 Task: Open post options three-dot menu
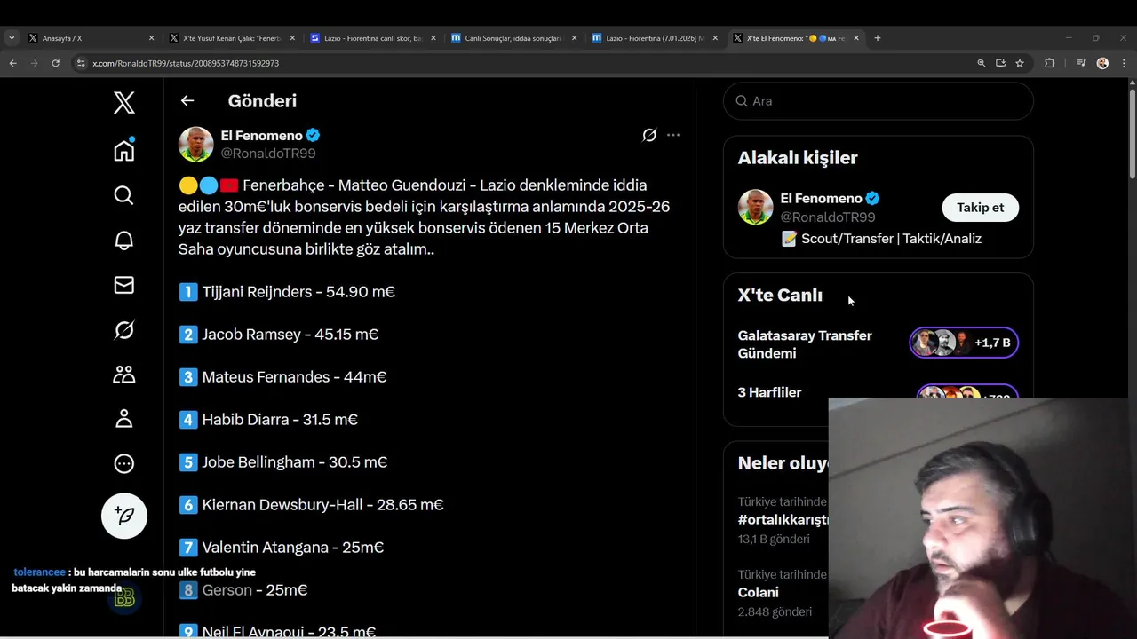pos(673,135)
